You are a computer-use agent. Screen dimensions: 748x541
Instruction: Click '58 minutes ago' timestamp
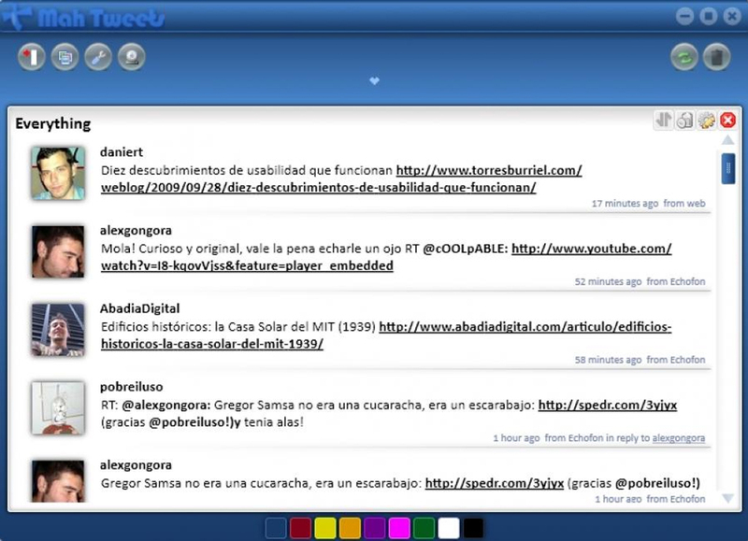608,360
